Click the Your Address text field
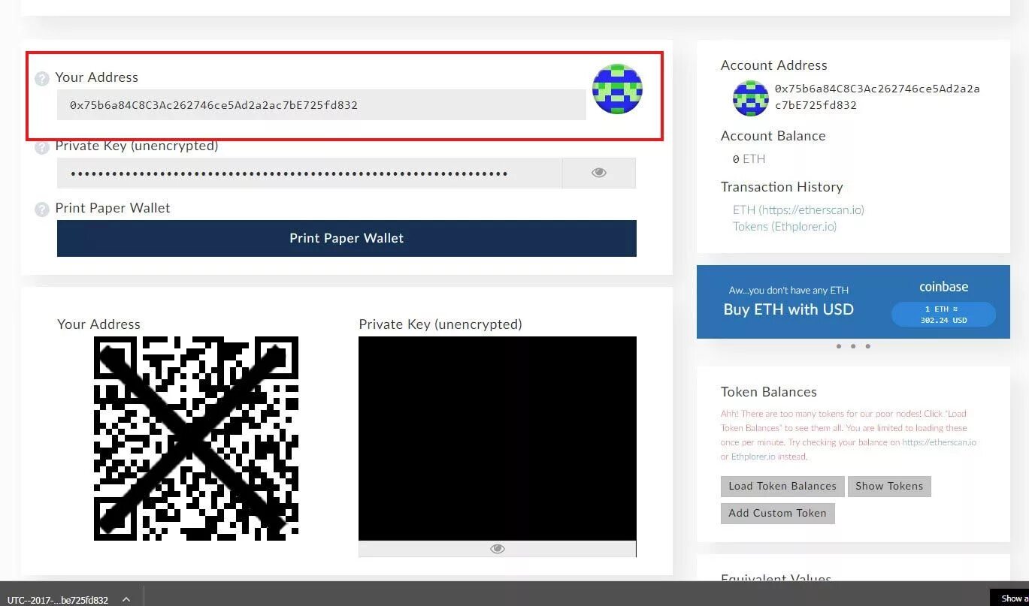Viewport: 1029px width, 606px height. click(322, 105)
